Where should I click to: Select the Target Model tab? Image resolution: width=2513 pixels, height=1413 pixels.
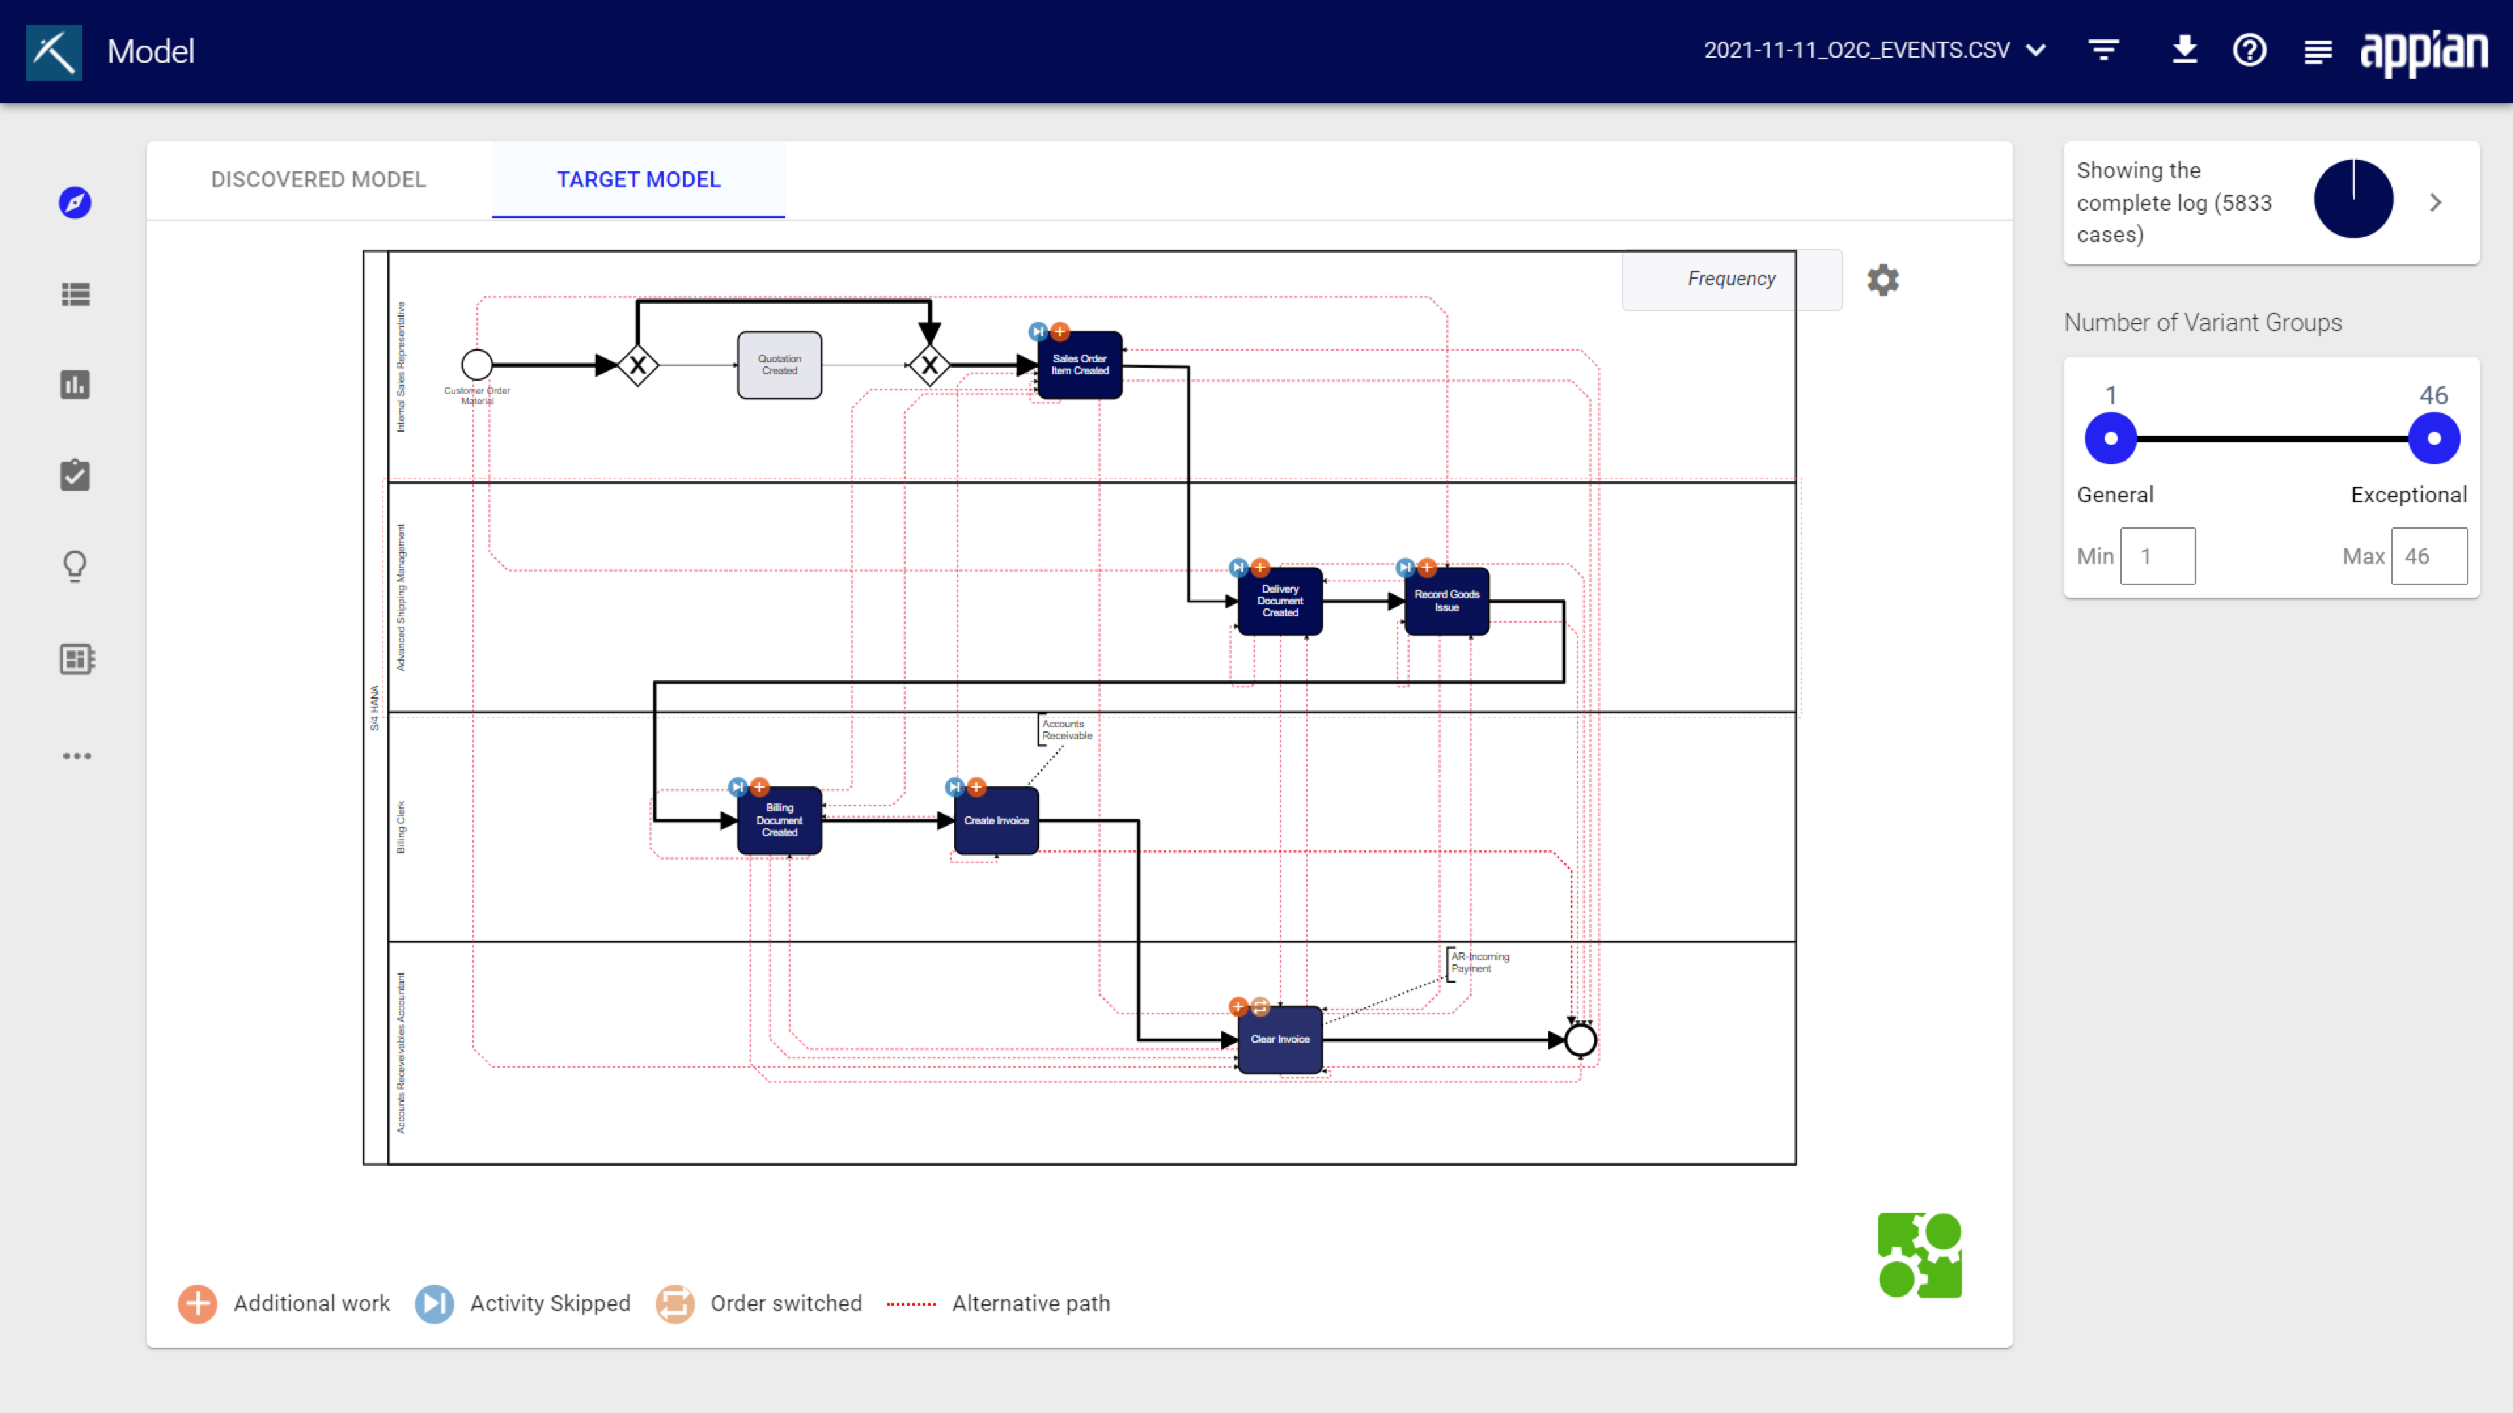coord(638,179)
